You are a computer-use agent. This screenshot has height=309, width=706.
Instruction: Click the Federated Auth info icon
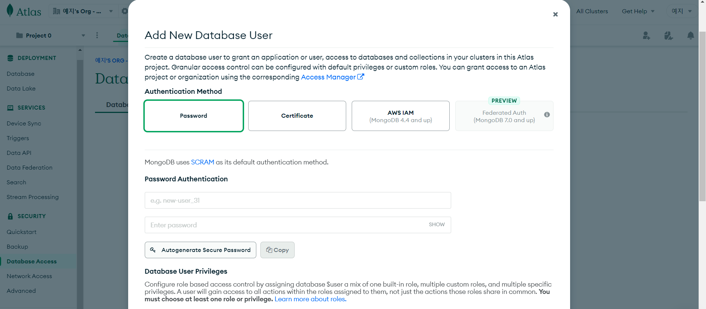[547, 114]
